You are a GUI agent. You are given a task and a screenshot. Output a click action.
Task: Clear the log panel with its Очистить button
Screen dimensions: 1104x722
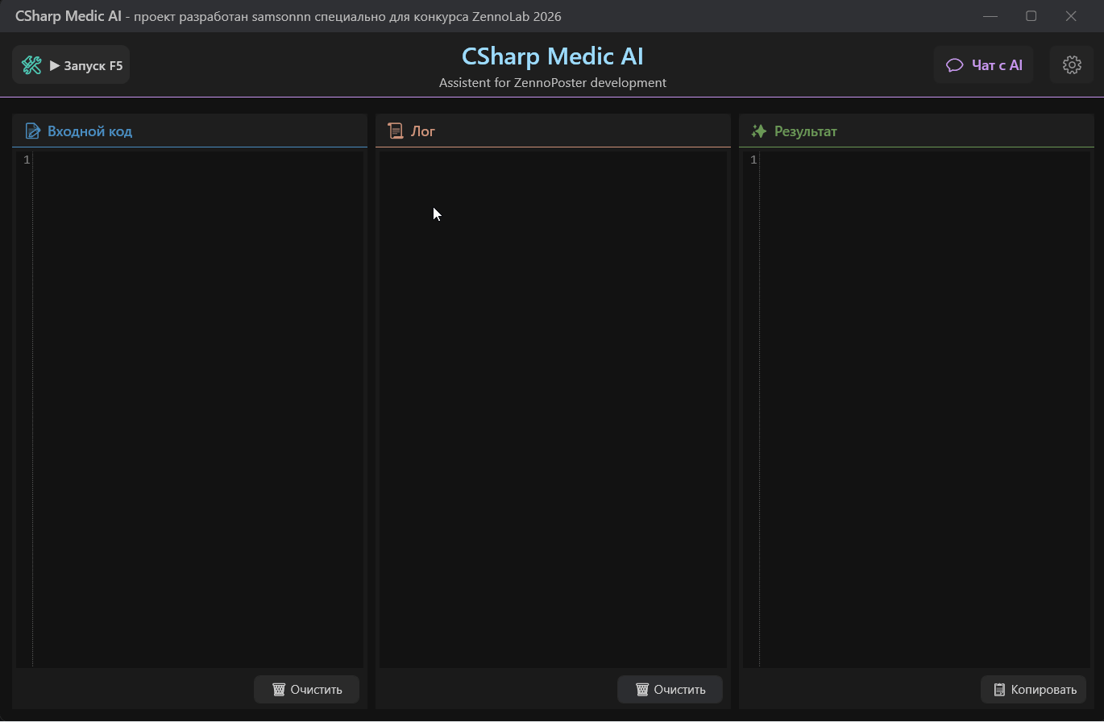670,690
